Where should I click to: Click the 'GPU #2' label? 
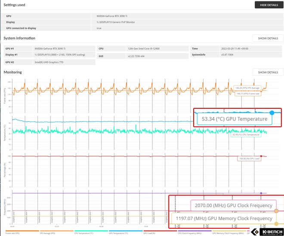tap(9, 62)
